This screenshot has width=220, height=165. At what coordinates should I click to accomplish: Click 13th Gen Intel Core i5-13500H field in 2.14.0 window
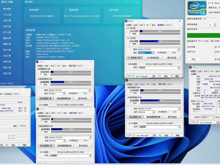[159, 64]
